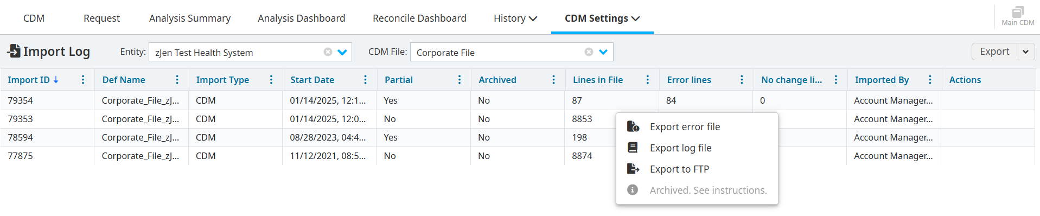The image size is (1040, 216).
Task: Click the Export error file icon
Action: 633,126
